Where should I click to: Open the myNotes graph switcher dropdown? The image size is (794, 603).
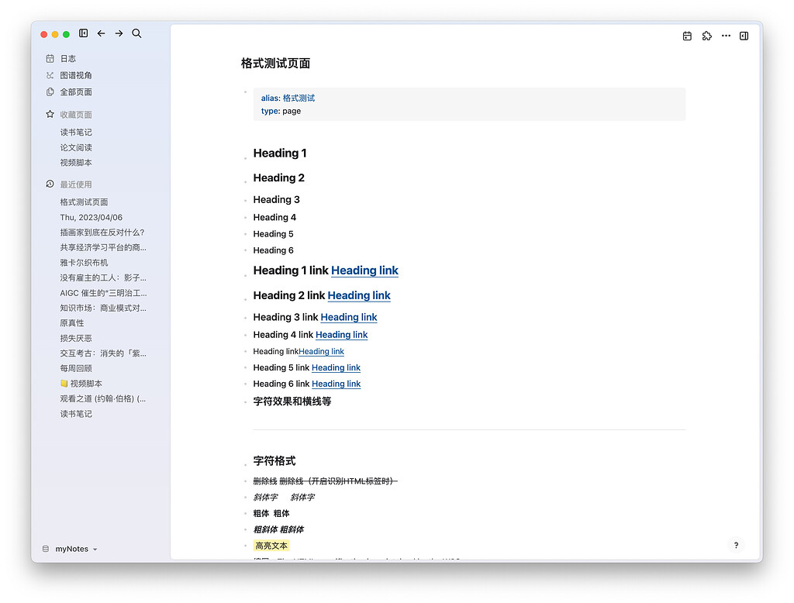click(70, 549)
